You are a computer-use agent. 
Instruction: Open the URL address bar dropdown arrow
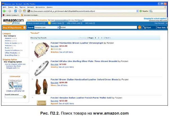point(137,11)
